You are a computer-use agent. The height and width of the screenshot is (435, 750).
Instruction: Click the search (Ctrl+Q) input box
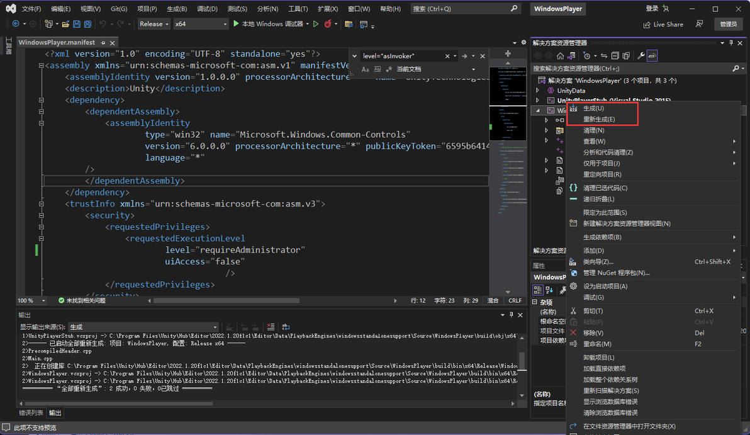pyautogui.click(x=459, y=9)
